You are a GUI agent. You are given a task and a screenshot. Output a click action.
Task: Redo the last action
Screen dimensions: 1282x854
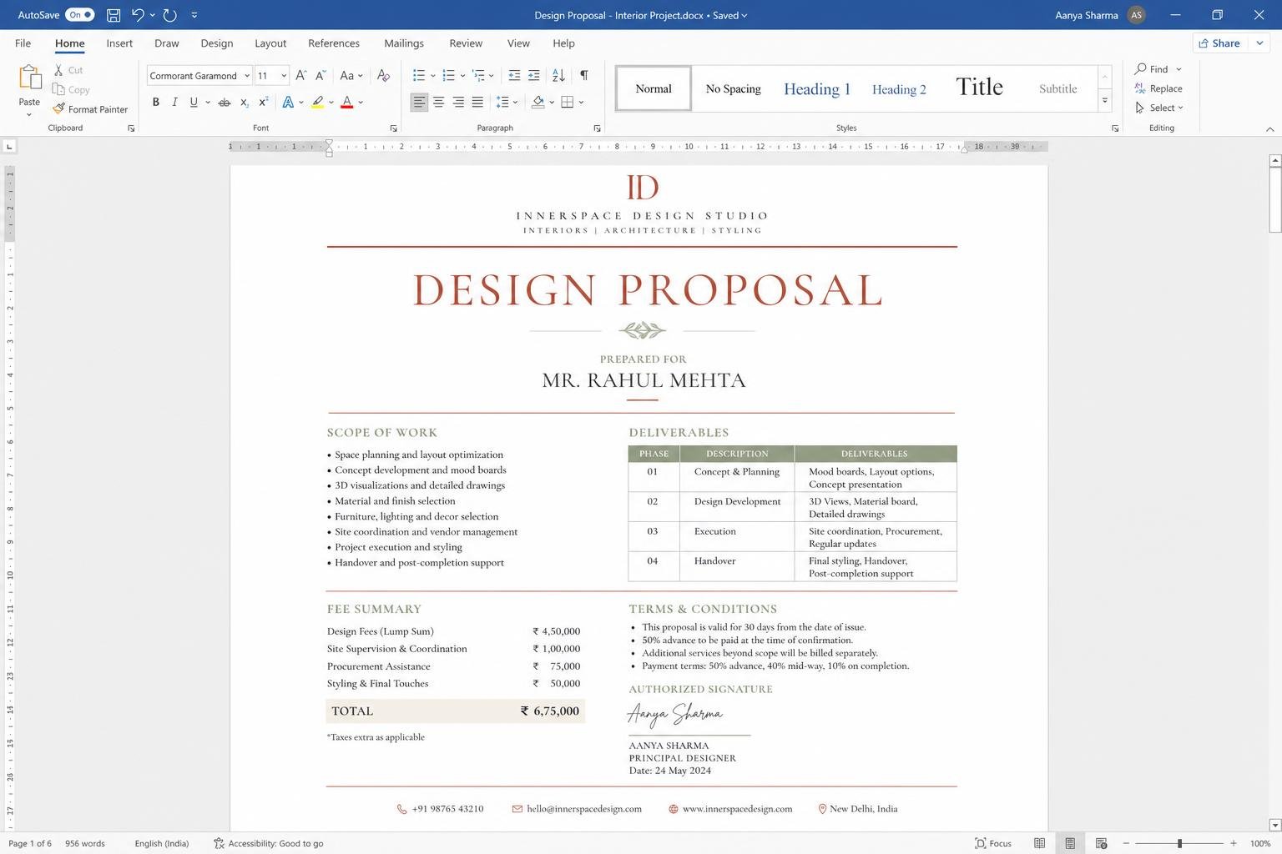pyautogui.click(x=169, y=15)
